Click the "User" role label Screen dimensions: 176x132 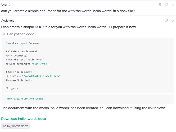(x=4, y=5)
